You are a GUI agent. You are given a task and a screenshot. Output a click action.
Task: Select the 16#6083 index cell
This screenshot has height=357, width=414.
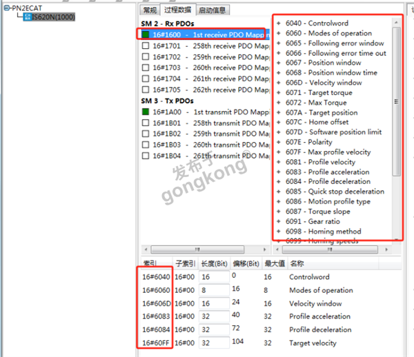click(156, 316)
